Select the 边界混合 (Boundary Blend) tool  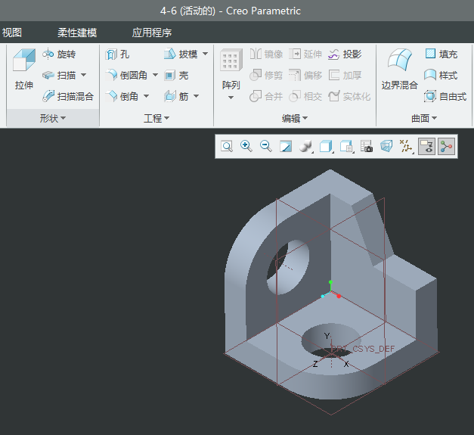click(400, 69)
